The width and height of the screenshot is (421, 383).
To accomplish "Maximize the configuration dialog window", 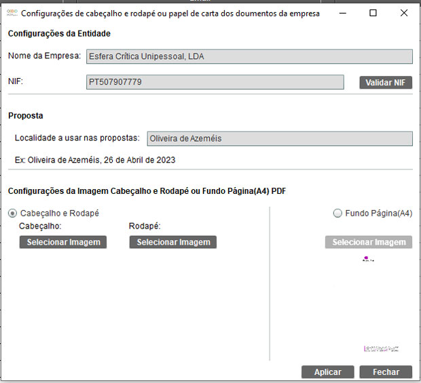I will coord(373,13).
